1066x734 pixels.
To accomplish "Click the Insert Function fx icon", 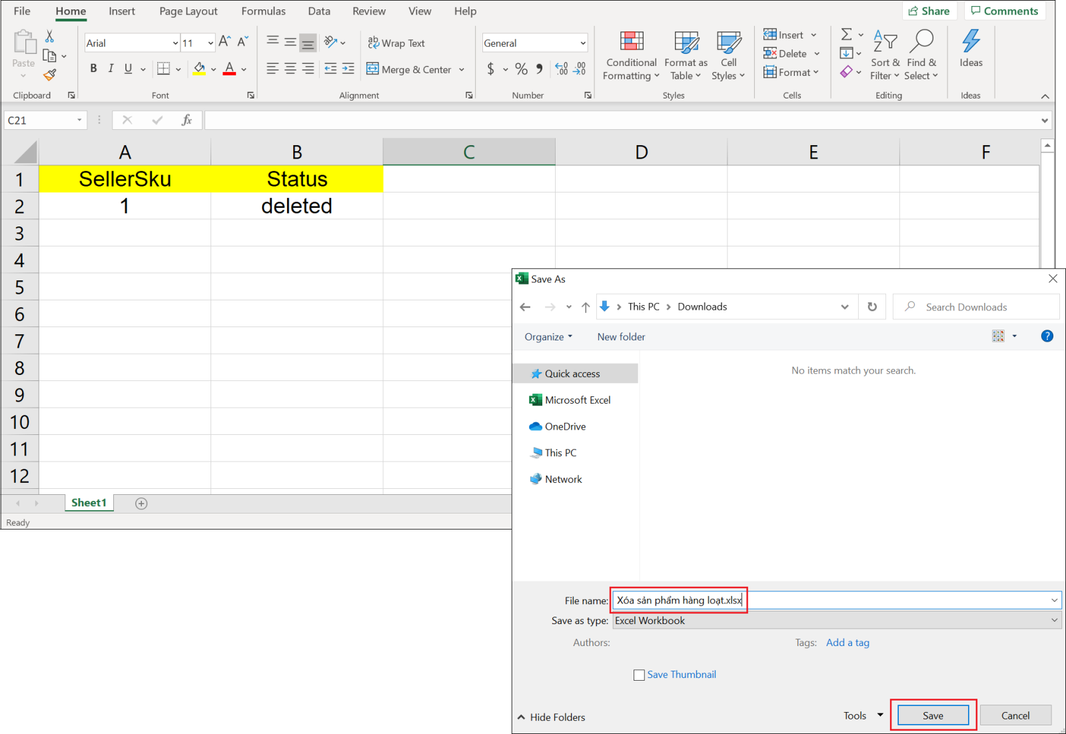I will (x=187, y=120).
